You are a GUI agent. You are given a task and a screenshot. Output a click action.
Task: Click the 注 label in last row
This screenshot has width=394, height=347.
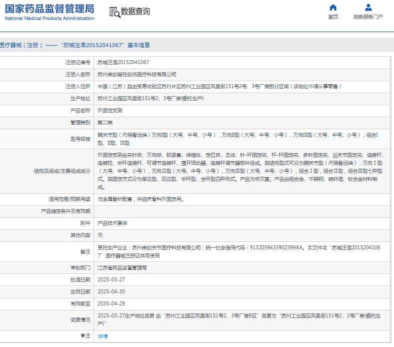coord(88,335)
